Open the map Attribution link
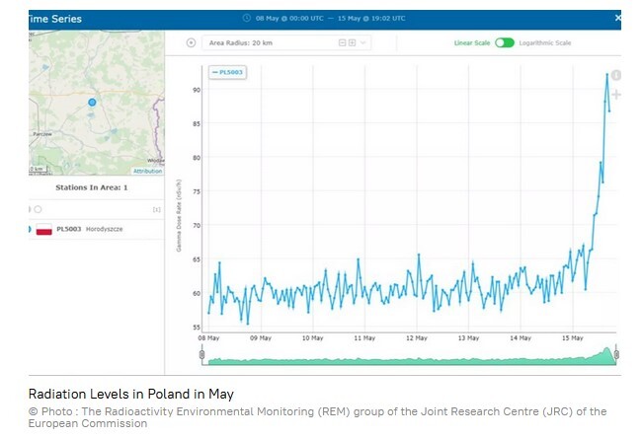The image size is (642, 439). [x=147, y=171]
